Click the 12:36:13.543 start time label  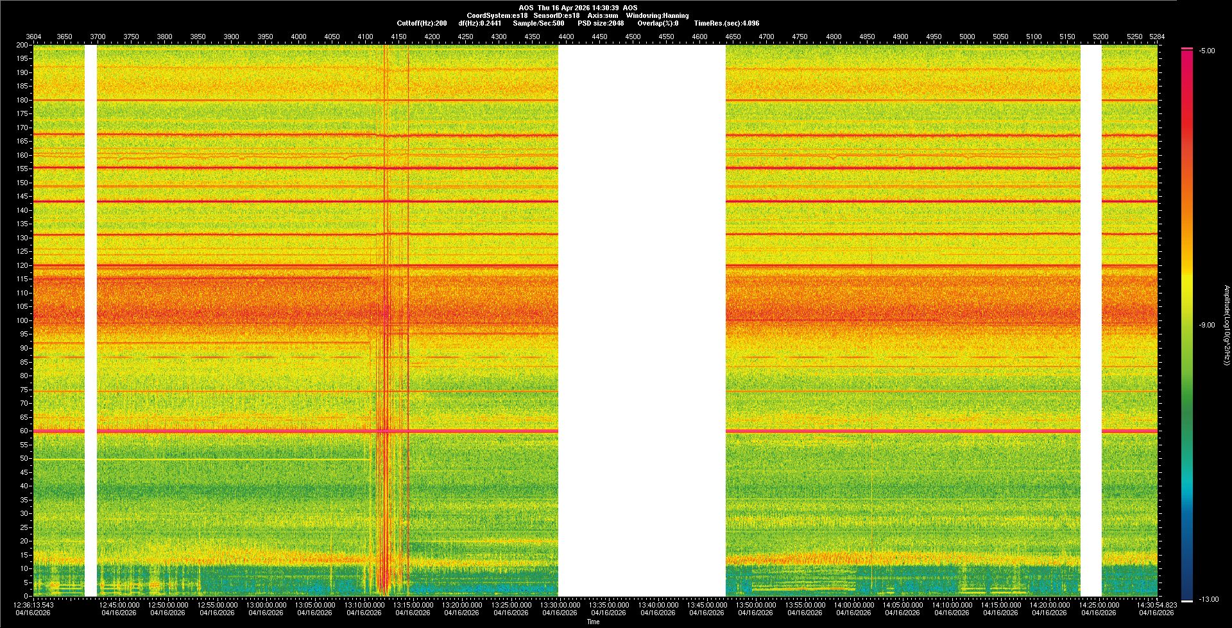pyautogui.click(x=34, y=605)
